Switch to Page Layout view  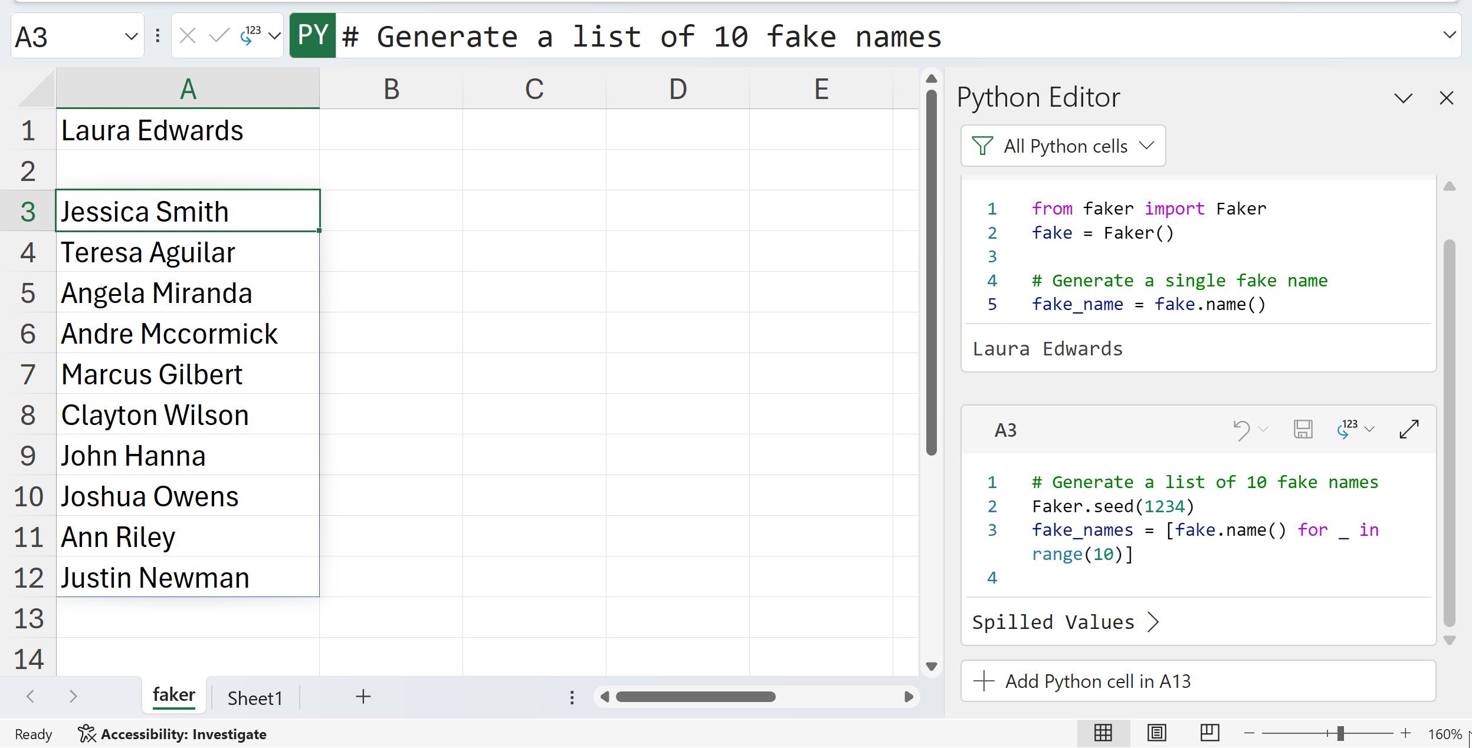click(x=1156, y=733)
